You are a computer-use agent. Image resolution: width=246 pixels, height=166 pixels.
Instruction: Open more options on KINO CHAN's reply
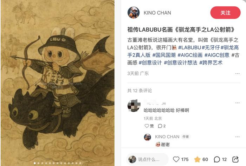point(237,137)
